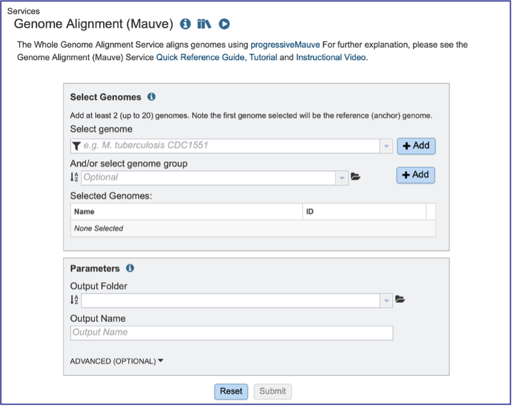Open the progressiveMauve link
The height and width of the screenshot is (407, 513).
pyautogui.click(x=285, y=45)
